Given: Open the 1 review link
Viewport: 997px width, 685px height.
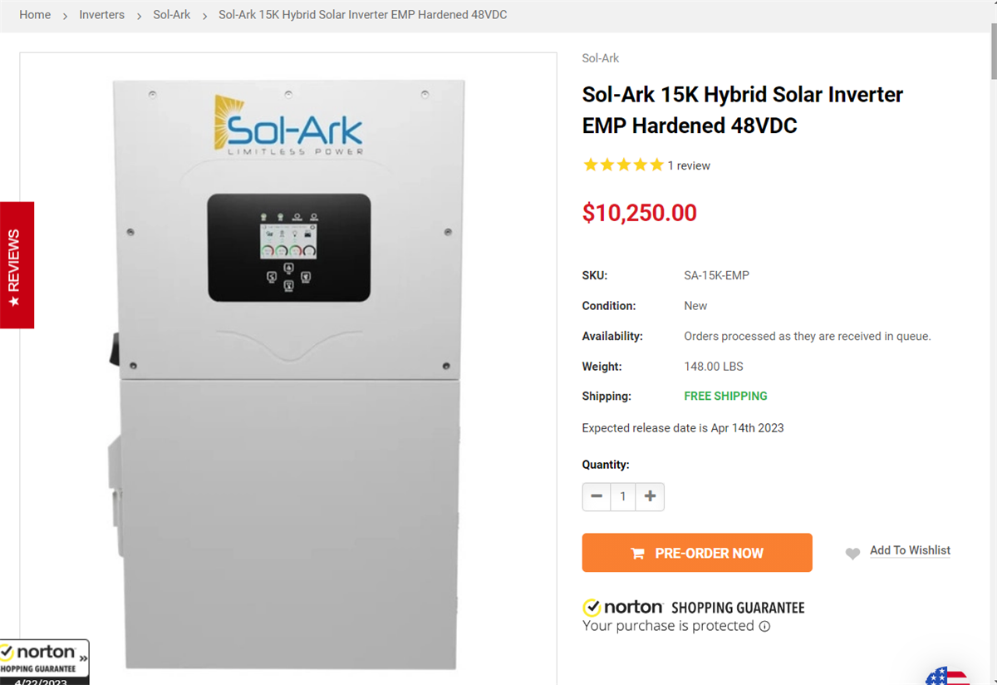Looking at the screenshot, I should click(689, 165).
